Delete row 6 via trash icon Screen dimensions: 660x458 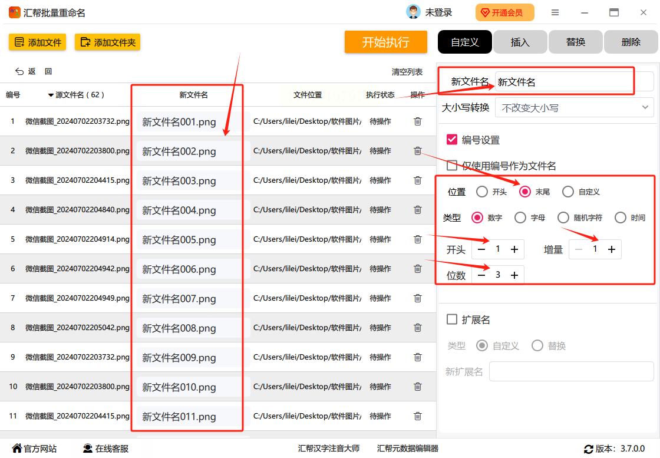(x=418, y=269)
